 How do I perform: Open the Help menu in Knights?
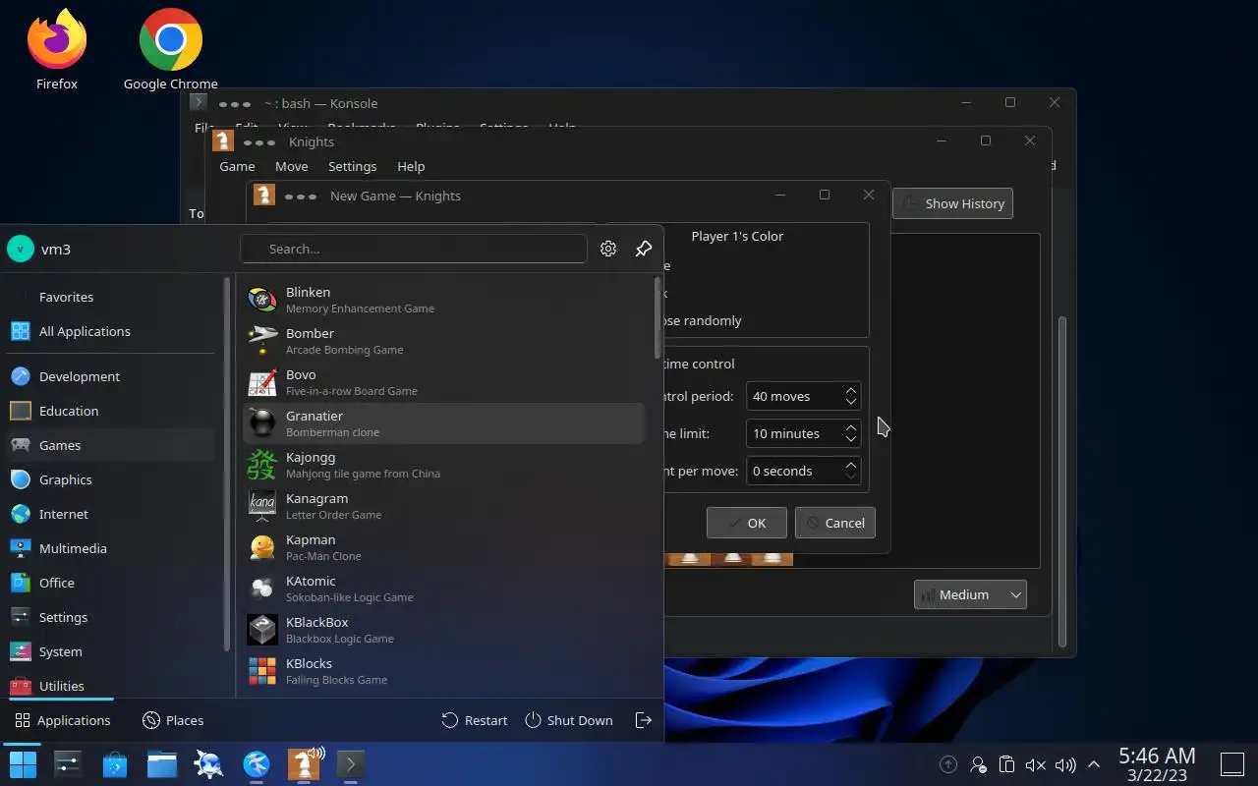click(x=411, y=166)
